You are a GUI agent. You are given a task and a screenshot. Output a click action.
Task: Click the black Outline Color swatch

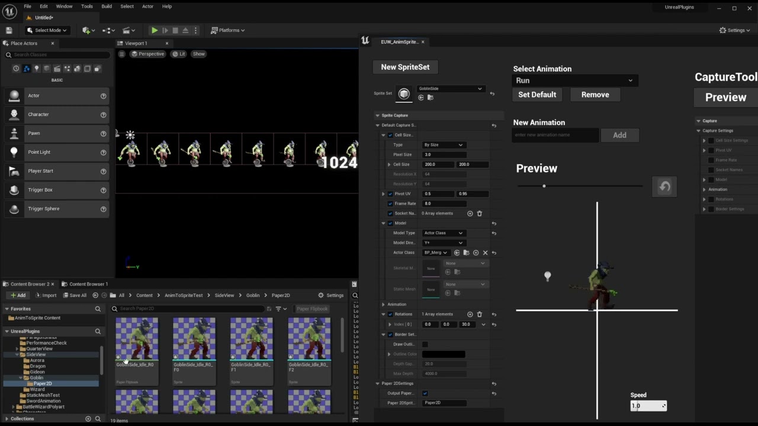coord(444,354)
